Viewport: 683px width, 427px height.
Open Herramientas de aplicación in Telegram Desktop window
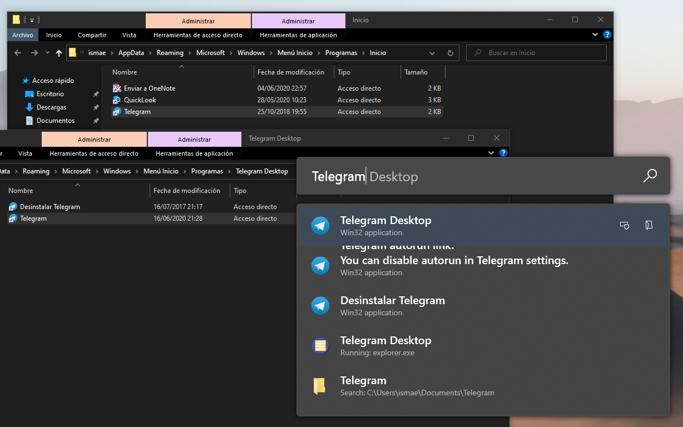(x=194, y=153)
